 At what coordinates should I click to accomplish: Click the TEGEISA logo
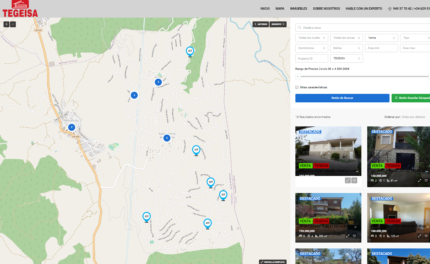click(x=20, y=9)
